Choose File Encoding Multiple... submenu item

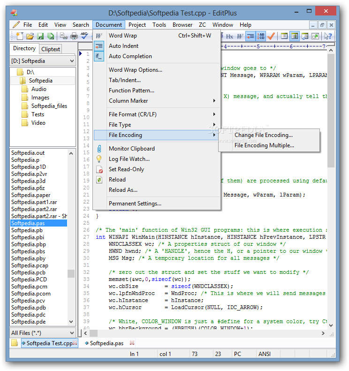(269, 145)
